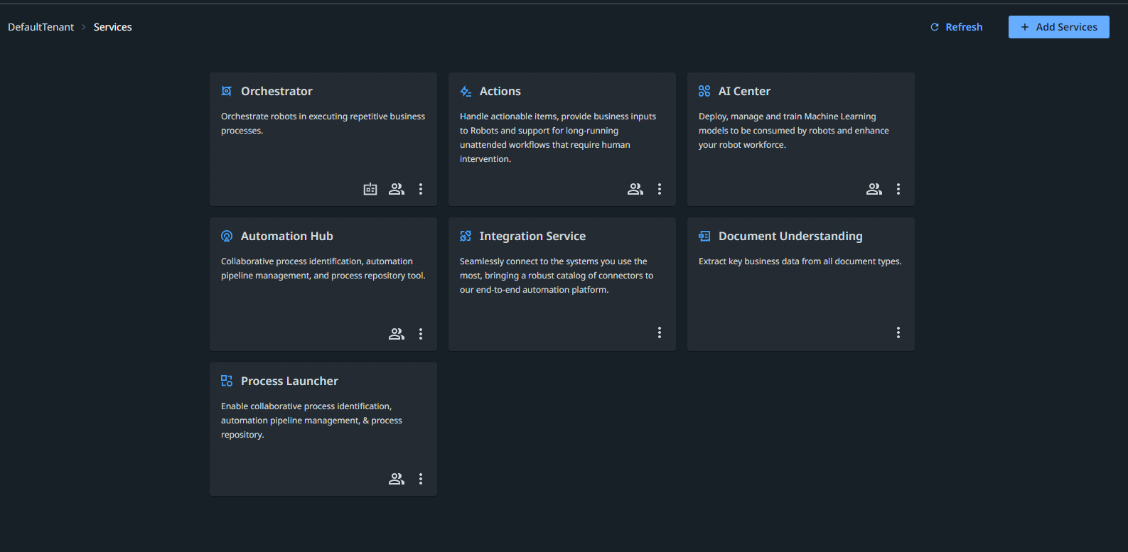Screen dimensions: 1128x552
Task: Open Integration Service three-dot menu
Action: point(660,332)
